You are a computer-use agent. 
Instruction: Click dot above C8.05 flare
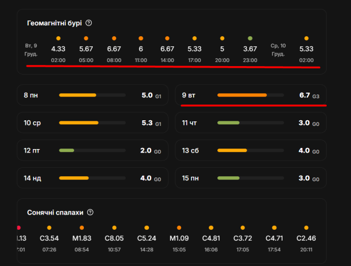tap(114, 228)
